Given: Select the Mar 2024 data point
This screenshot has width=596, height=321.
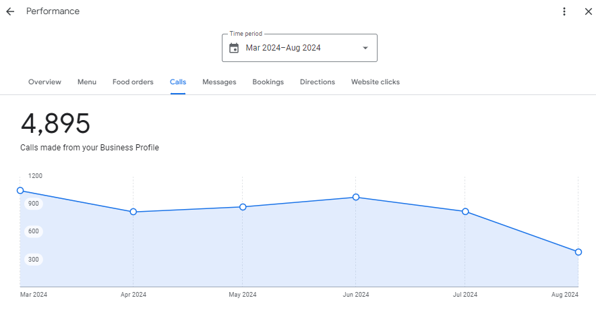Looking at the screenshot, I should click(20, 191).
